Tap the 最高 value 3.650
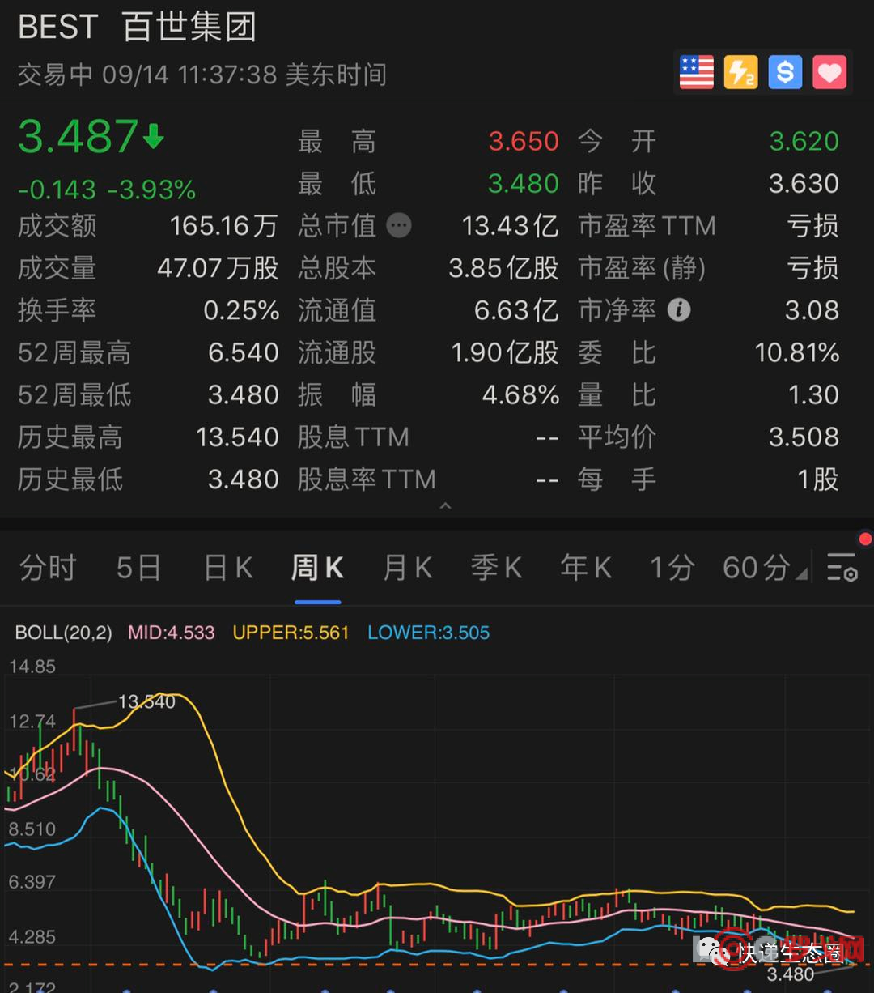Viewport: 874px width, 993px height. 524,141
